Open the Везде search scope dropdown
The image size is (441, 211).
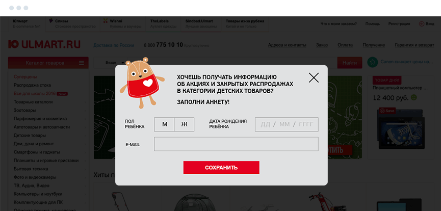(115, 63)
